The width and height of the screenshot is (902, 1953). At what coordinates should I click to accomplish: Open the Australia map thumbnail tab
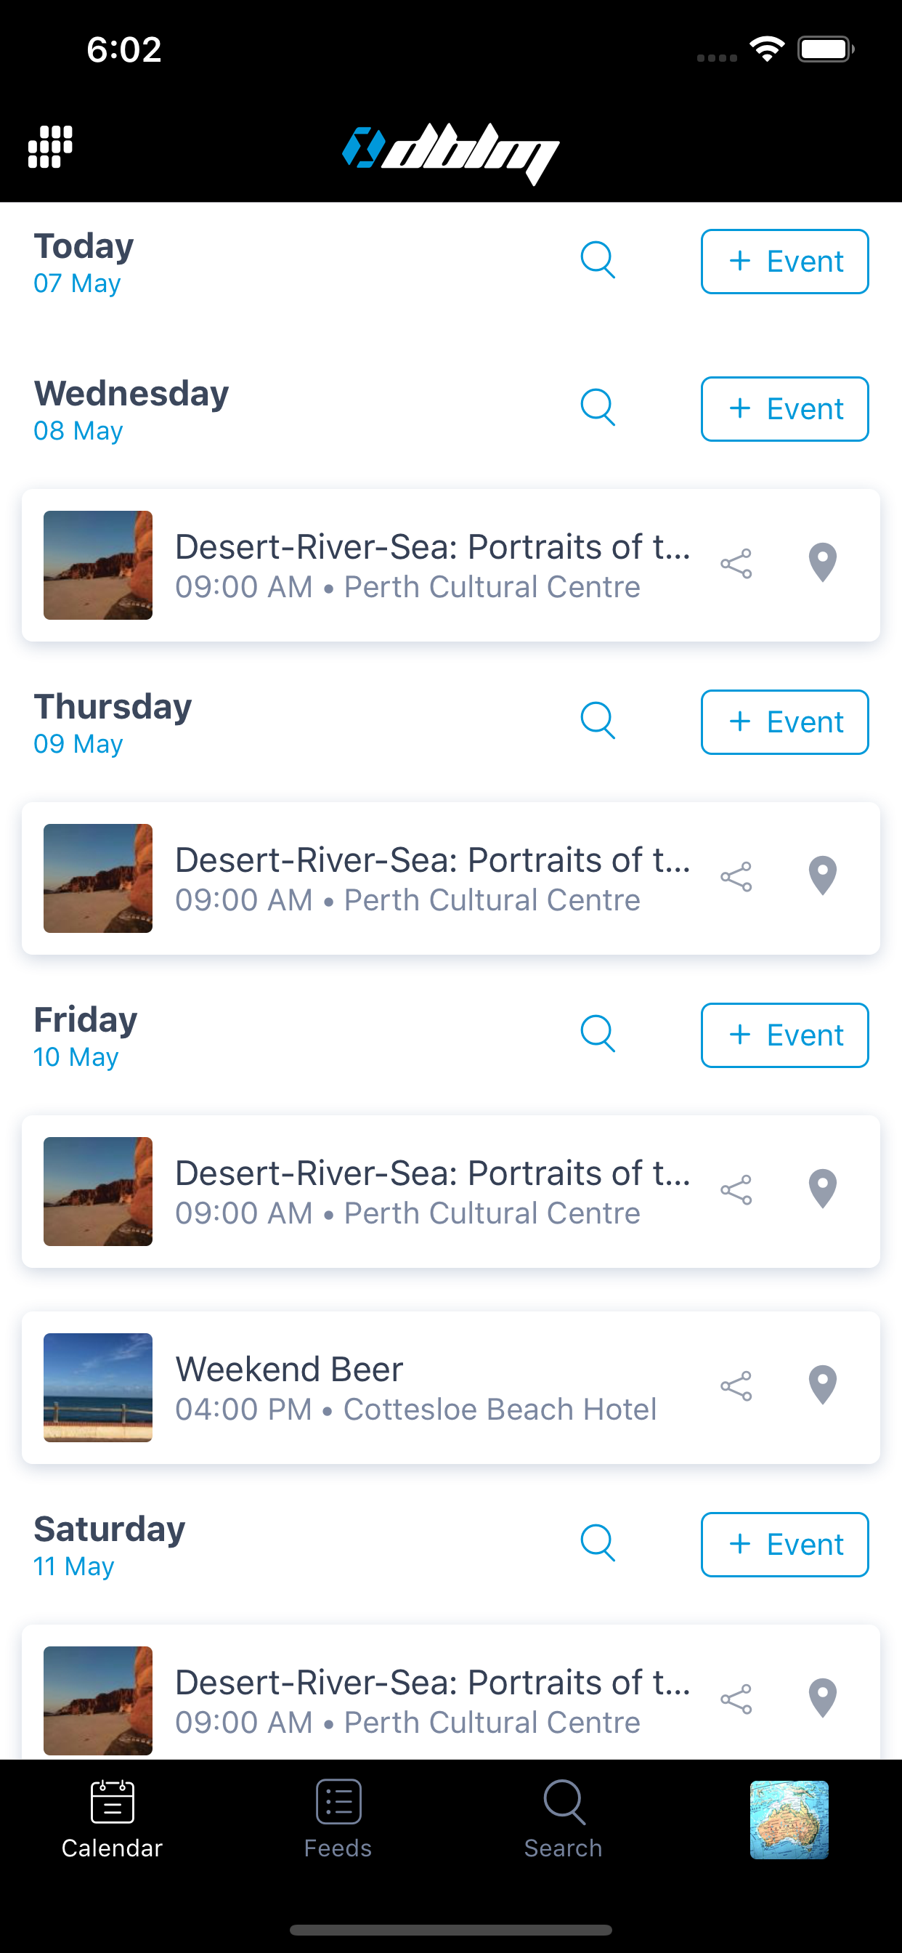pos(789,1819)
